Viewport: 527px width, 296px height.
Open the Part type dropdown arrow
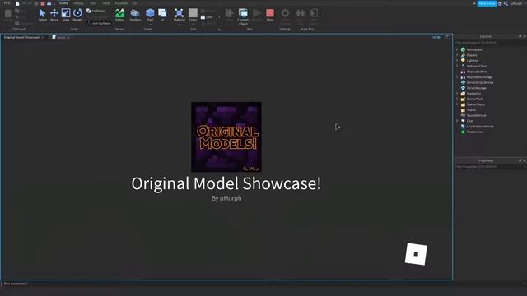pos(150,24)
